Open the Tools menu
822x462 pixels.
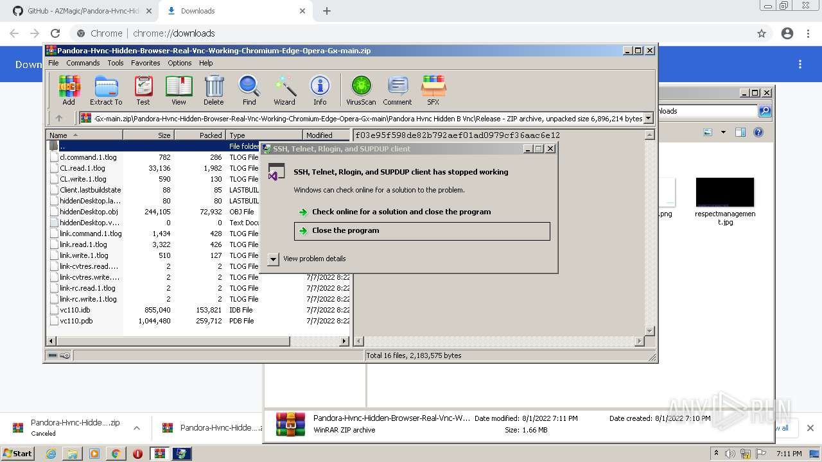116,63
